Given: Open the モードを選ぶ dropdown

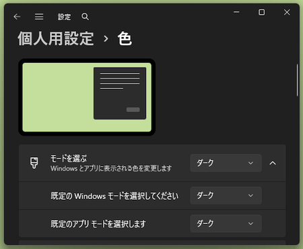Looking at the screenshot, I should [226, 163].
